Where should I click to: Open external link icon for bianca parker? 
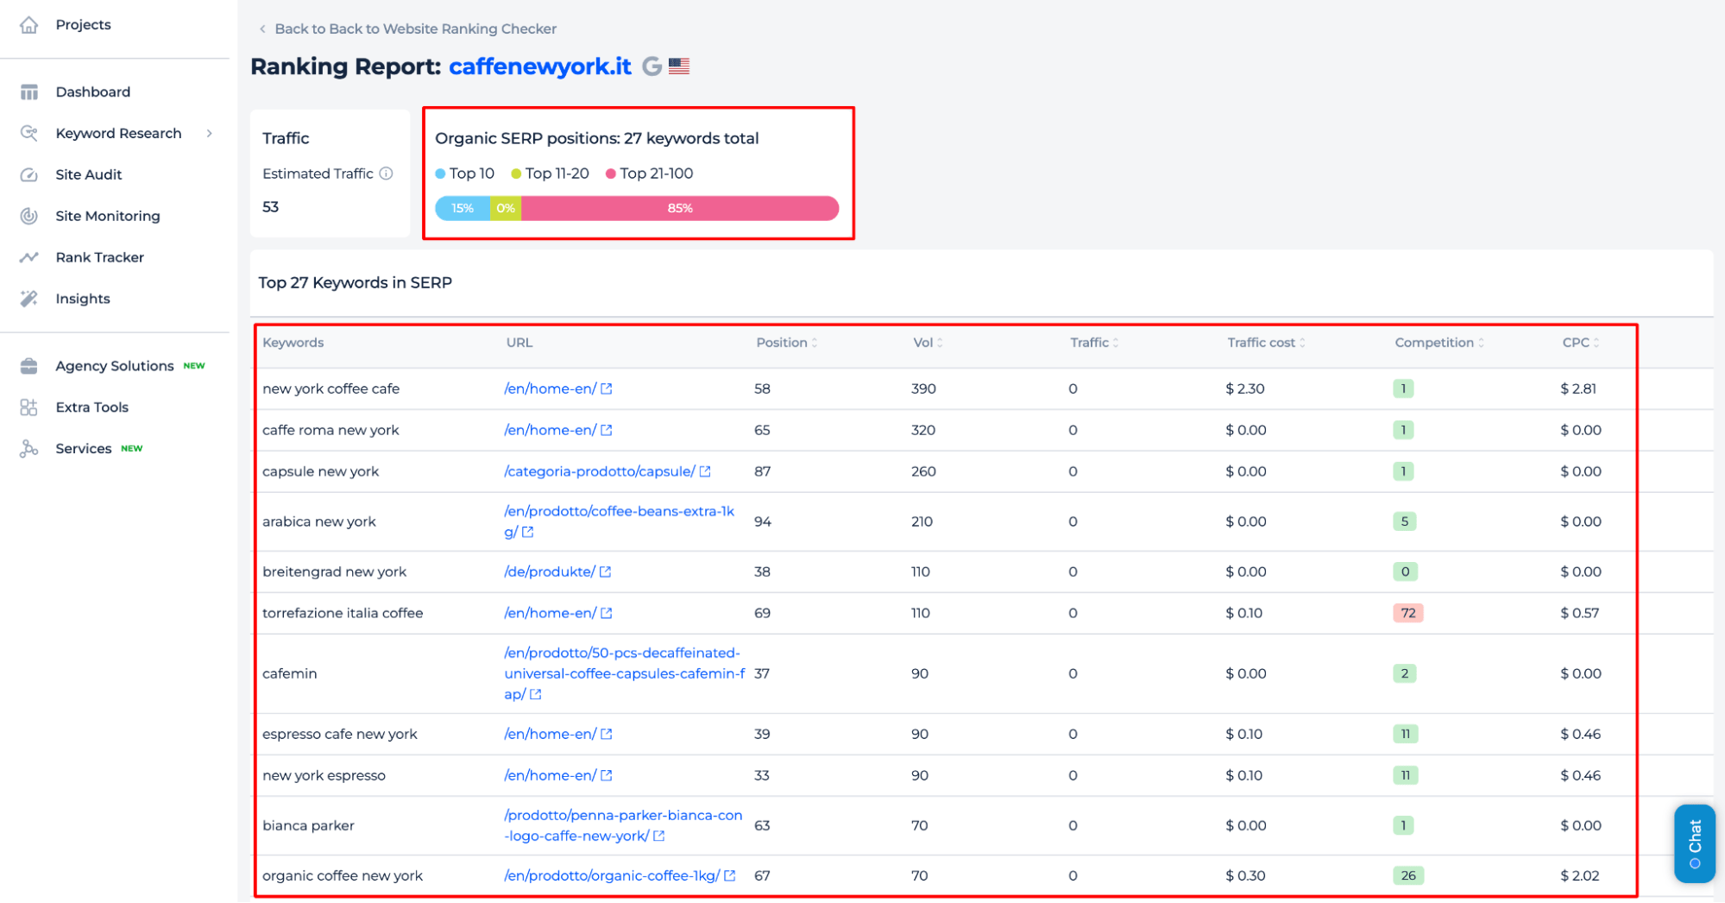pos(659,837)
